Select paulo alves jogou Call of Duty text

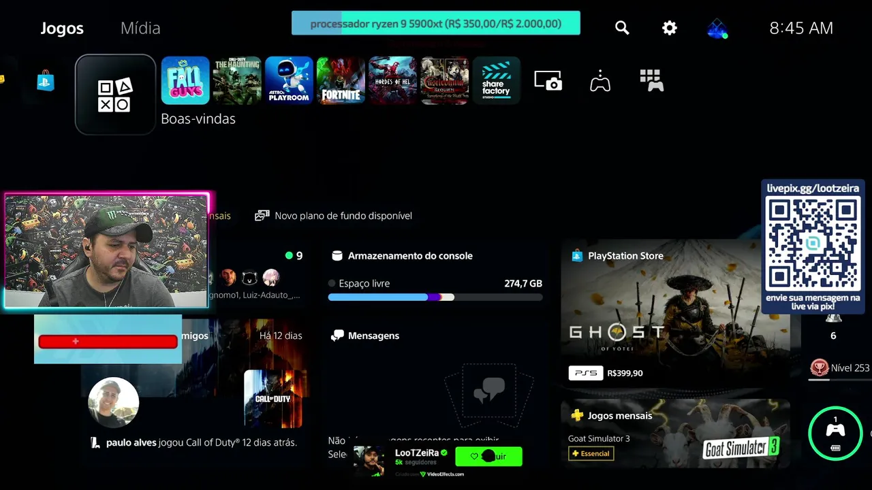click(x=201, y=442)
